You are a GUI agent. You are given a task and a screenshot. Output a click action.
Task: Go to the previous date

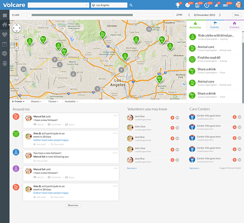[189, 15]
